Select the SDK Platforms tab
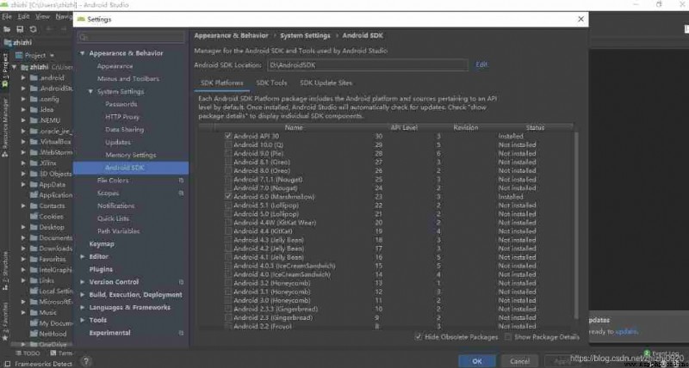The image size is (689, 368). pos(222,83)
